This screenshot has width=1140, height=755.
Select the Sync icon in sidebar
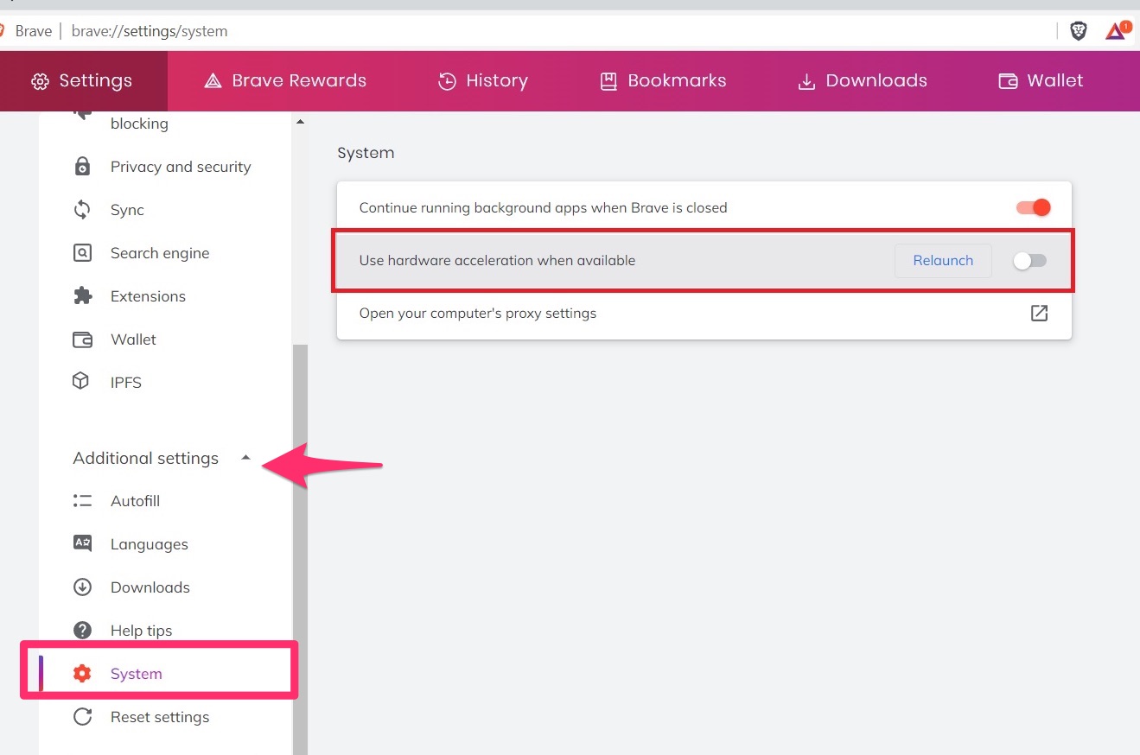coord(82,210)
